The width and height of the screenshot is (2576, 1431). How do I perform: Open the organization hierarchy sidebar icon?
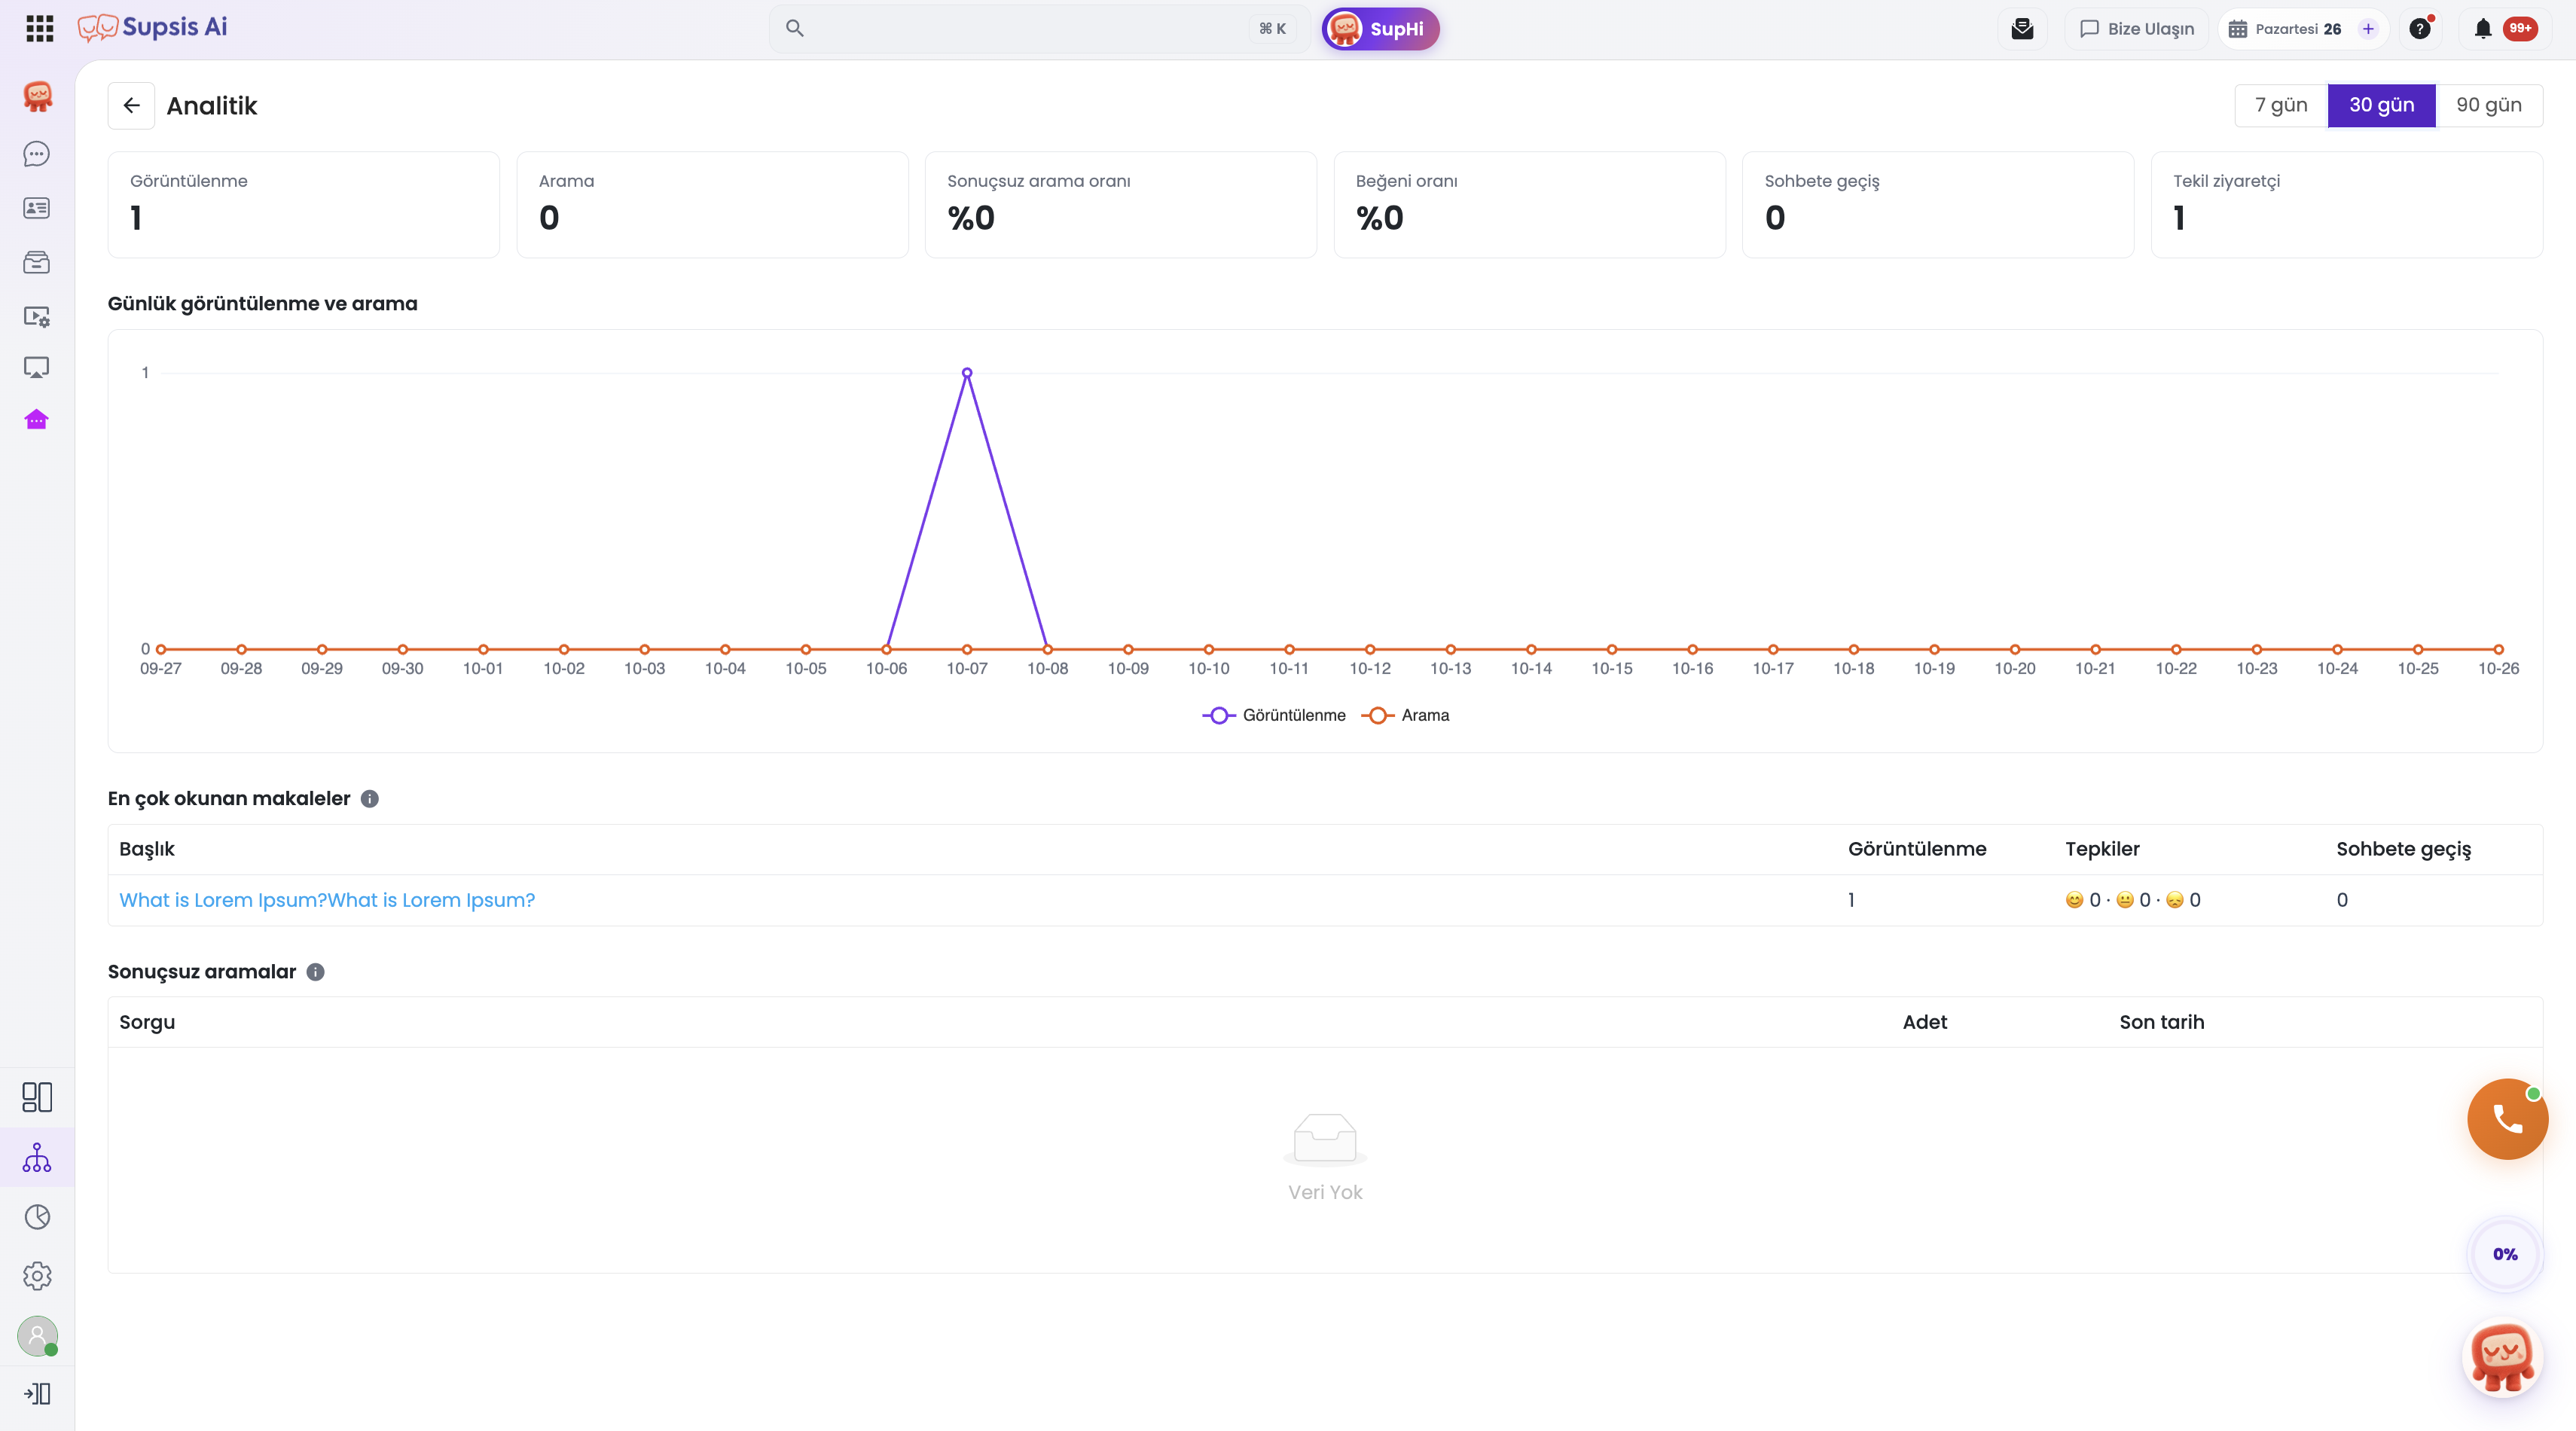[37, 1157]
